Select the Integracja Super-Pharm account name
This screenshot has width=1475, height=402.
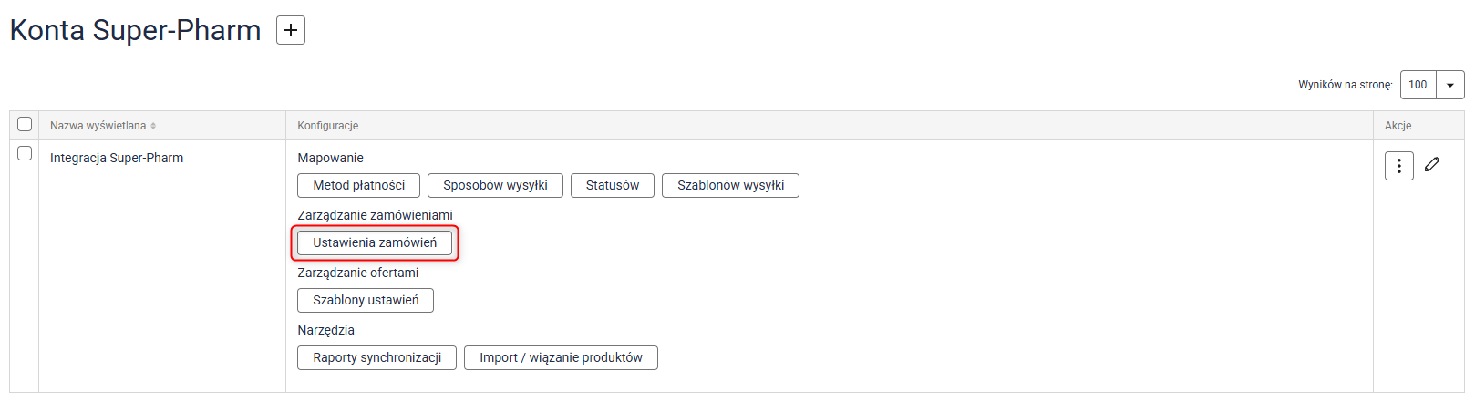coord(117,158)
